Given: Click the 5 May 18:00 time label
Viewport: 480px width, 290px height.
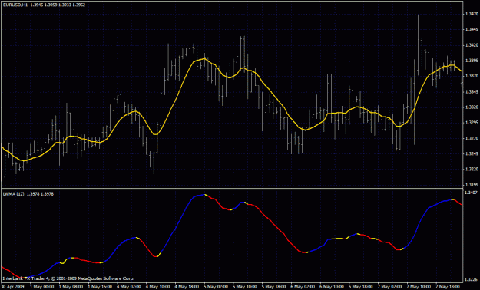Looking at the screenshot, I should [273, 286].
